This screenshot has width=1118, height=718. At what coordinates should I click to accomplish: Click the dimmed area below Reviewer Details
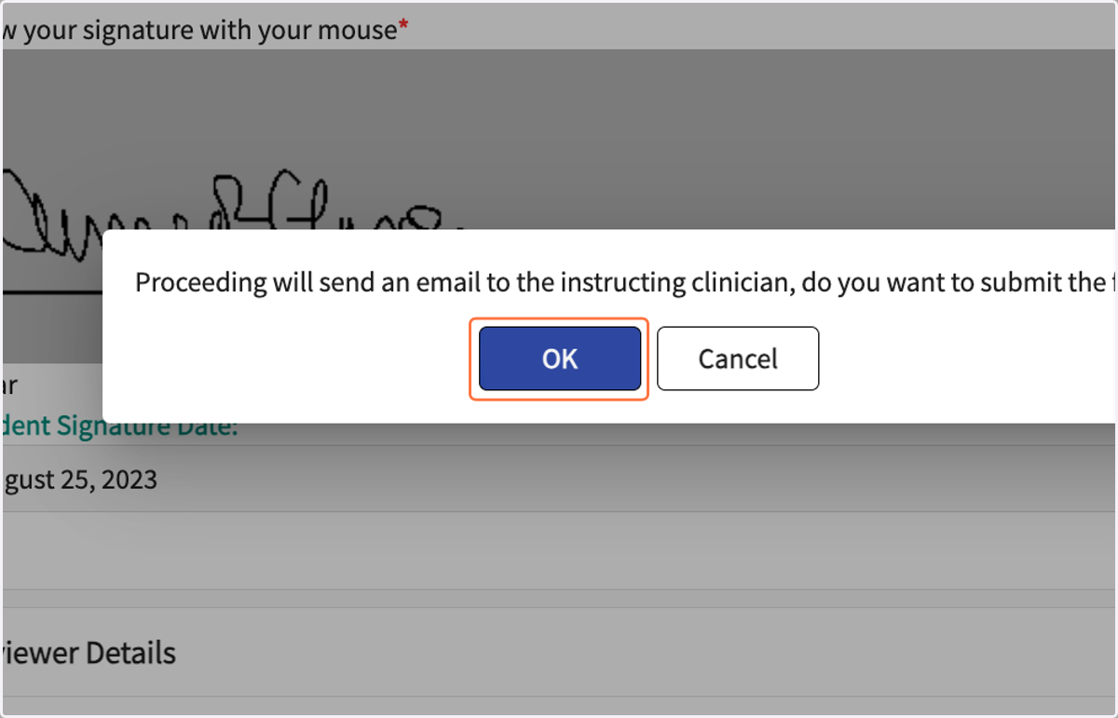[x=559, y=707]
